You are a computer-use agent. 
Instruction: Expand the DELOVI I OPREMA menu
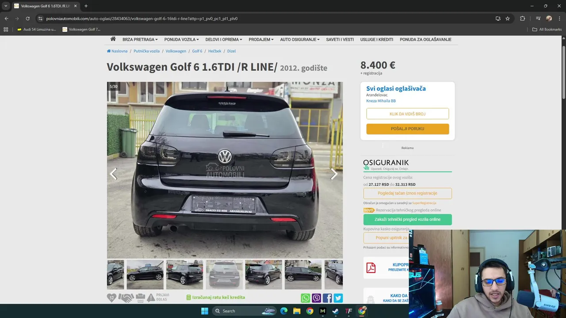224,39
